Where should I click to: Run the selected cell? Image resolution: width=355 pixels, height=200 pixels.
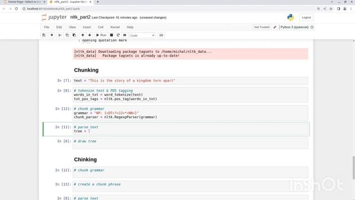pos(101,35)
